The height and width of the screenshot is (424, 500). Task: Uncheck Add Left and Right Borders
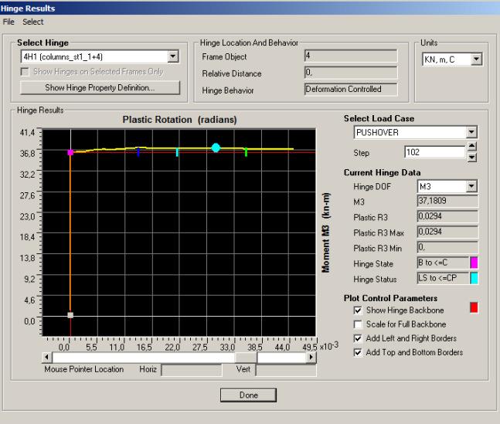click(x=358, y=338)
